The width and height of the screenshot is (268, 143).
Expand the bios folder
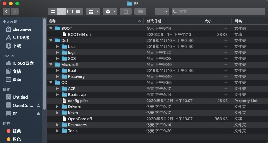pyautogui.click(x=57, y=46)
